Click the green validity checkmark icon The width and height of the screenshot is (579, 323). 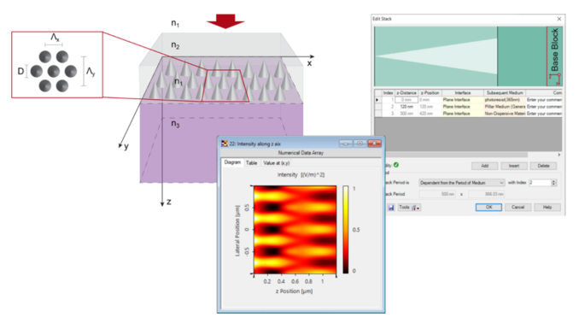point(396,165)
